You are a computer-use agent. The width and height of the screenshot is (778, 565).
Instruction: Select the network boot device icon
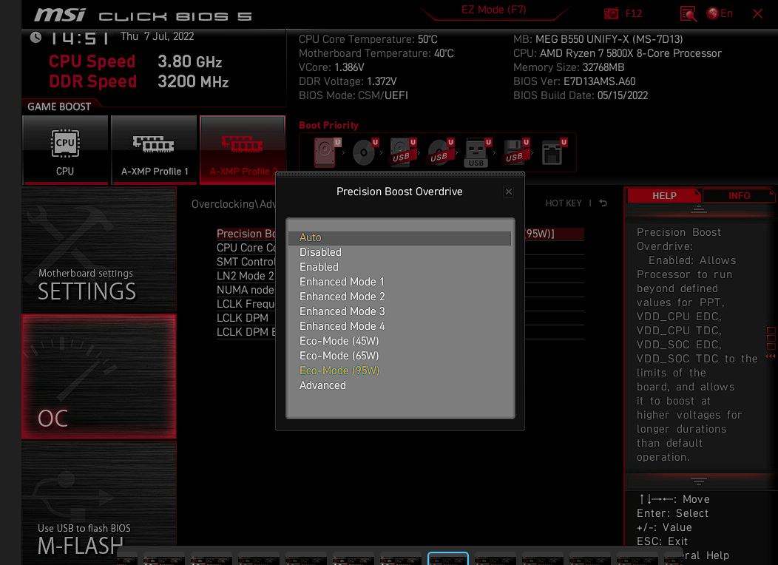pyautogui.click(x=552, y=152)
